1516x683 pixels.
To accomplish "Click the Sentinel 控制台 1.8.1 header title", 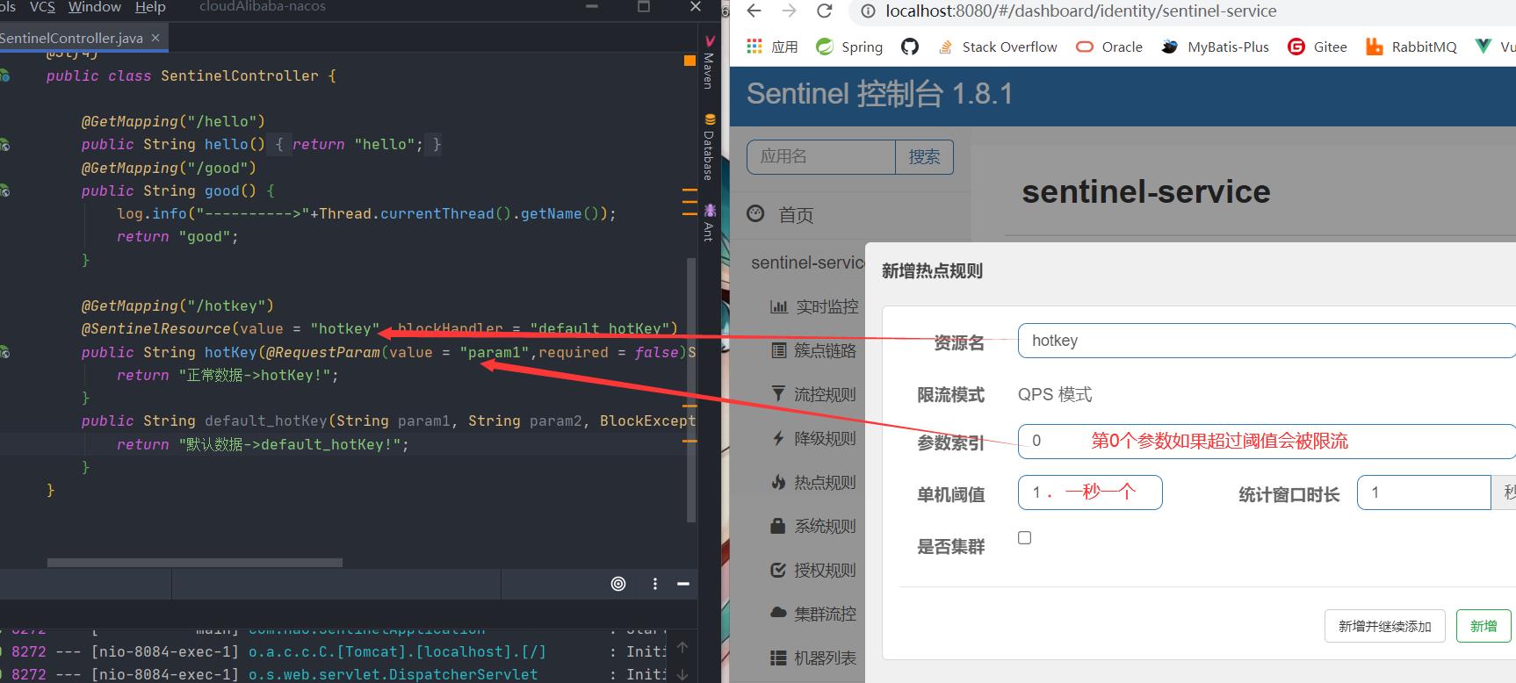I will click(879, 93).
